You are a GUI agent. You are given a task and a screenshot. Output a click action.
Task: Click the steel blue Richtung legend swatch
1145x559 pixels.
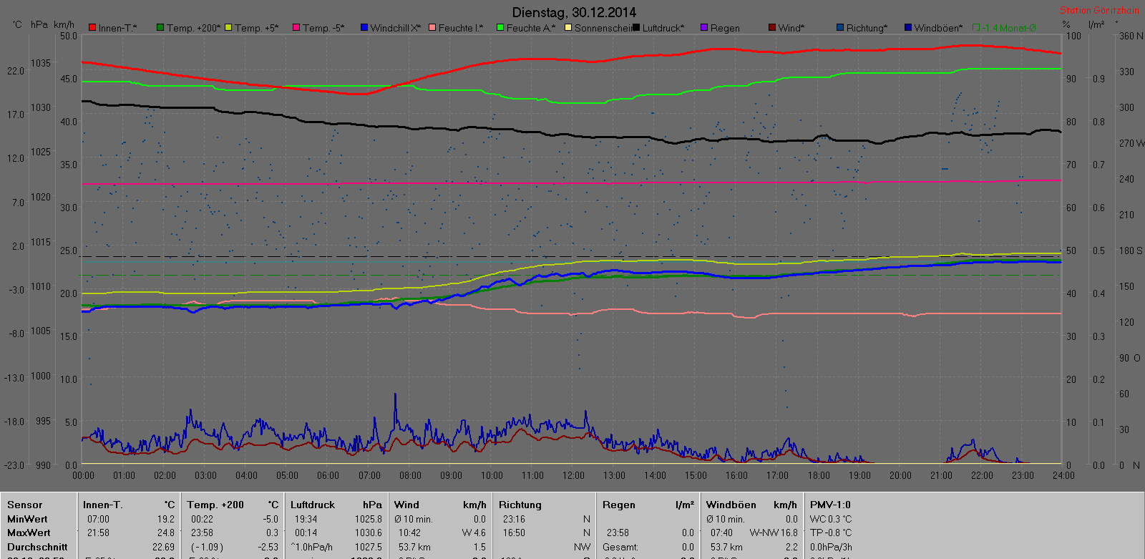tap(840, 28)
